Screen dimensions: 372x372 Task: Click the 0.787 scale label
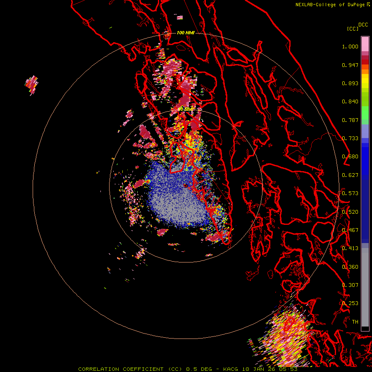(350, 120)
